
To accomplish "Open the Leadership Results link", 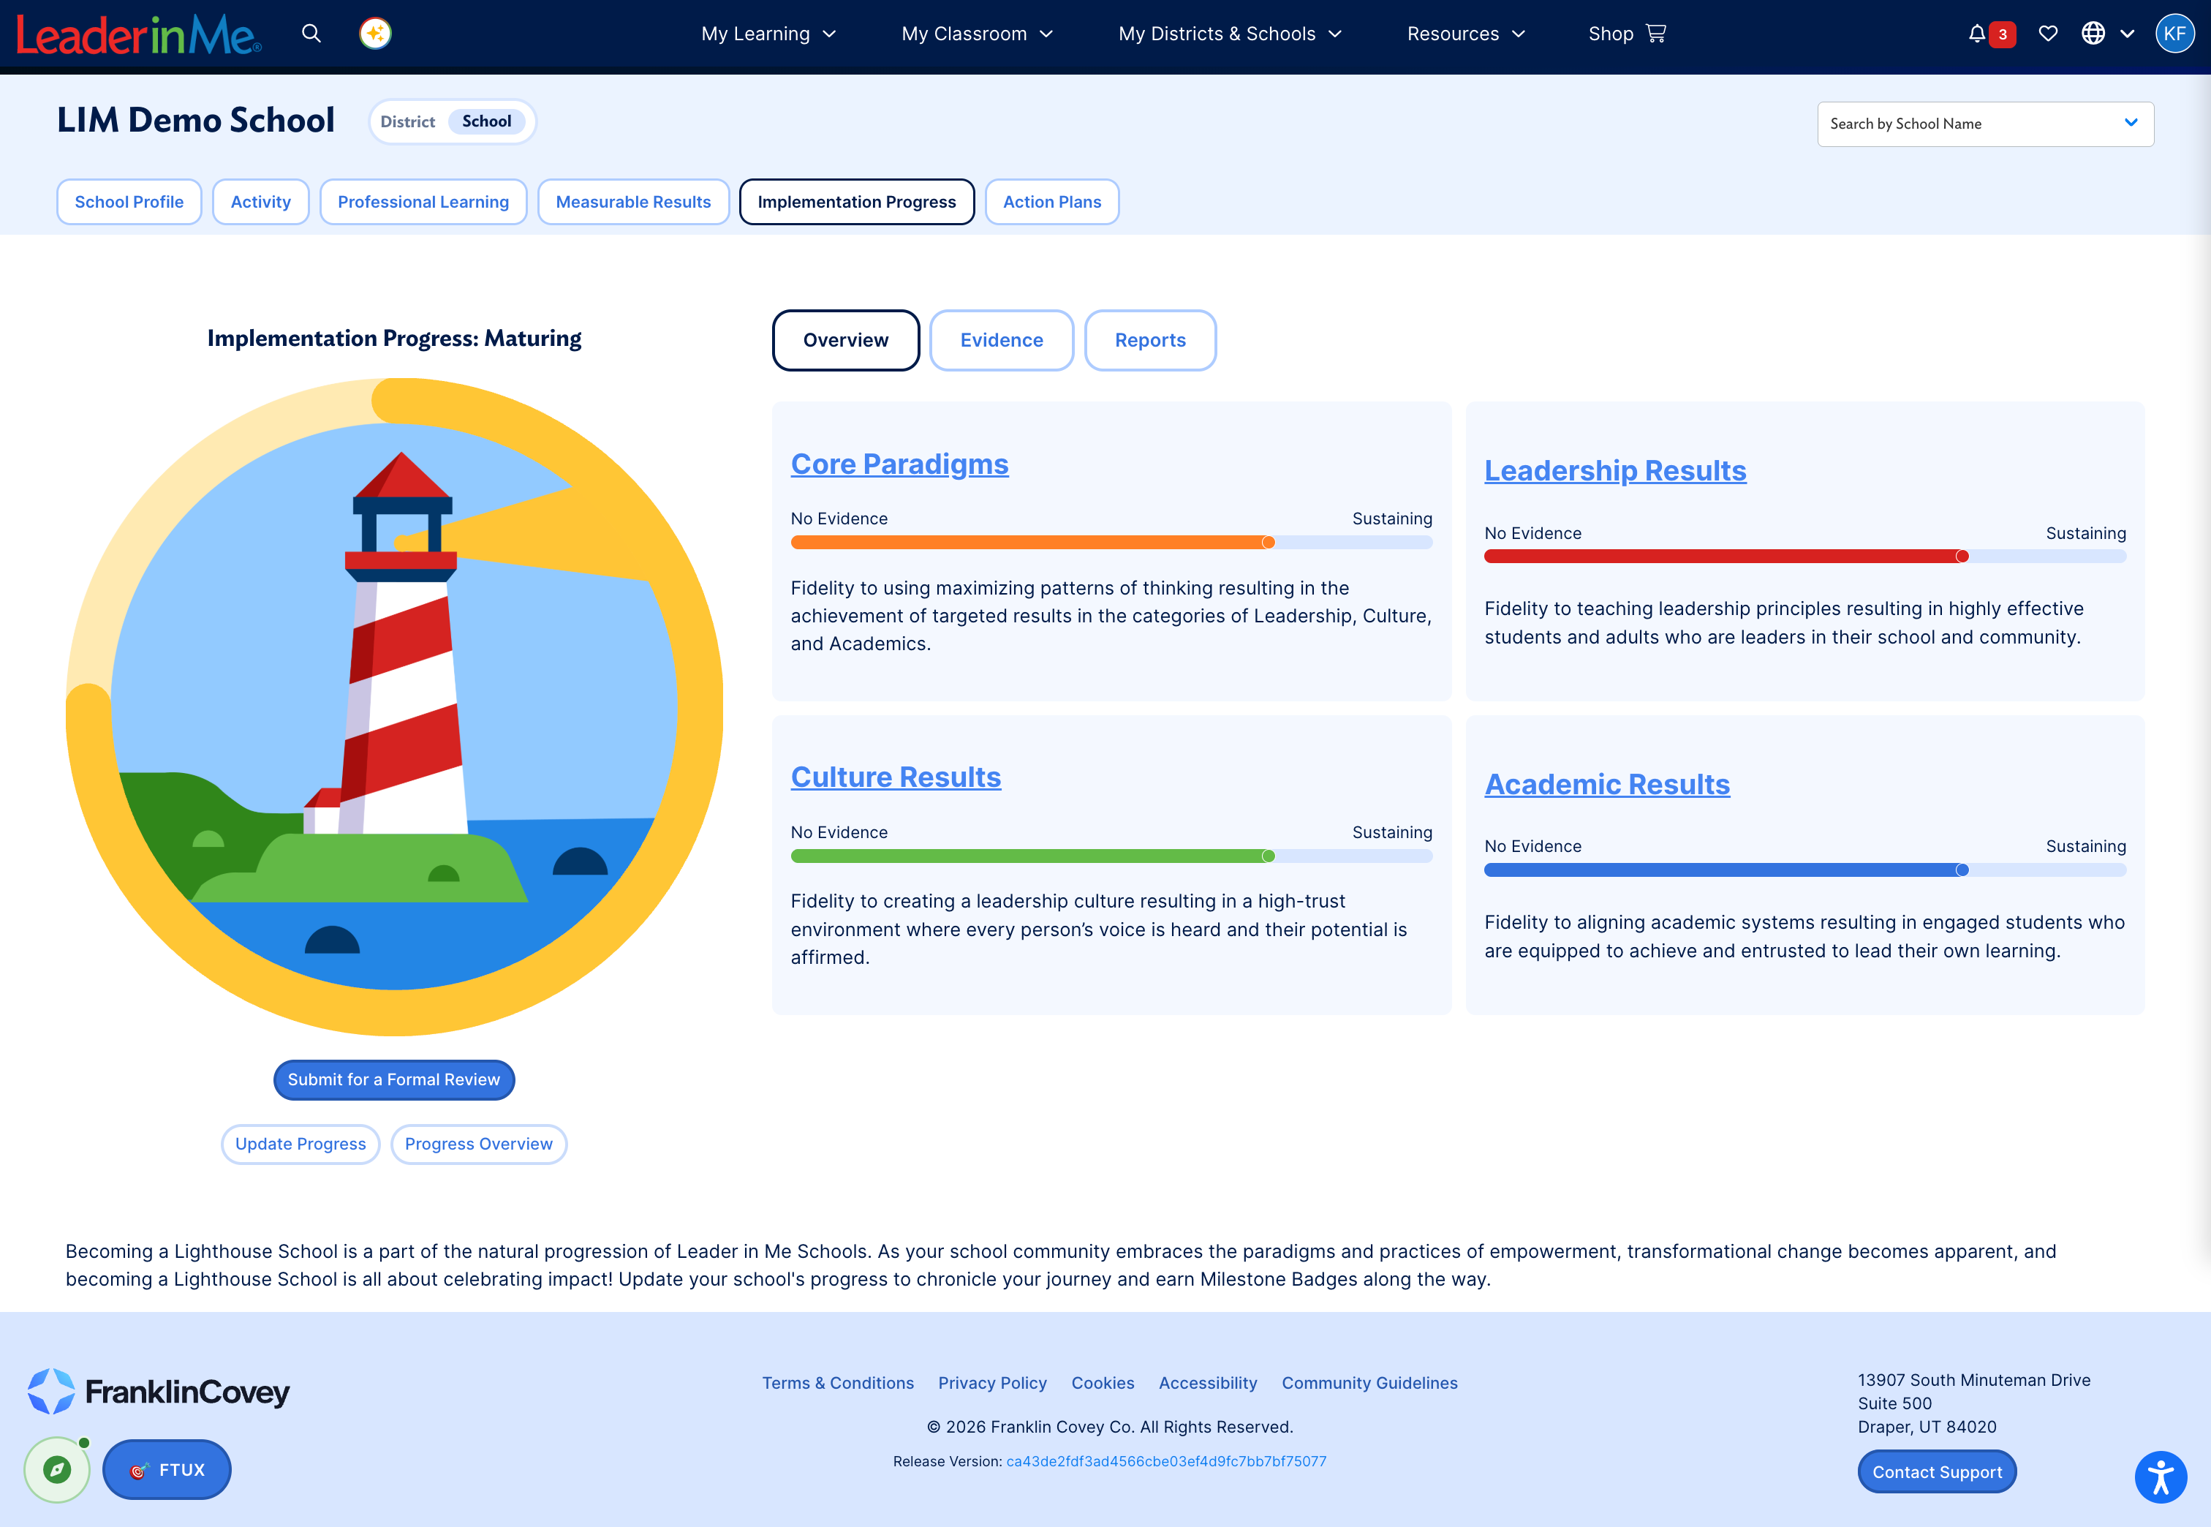I will click(x=1615, y=471).
